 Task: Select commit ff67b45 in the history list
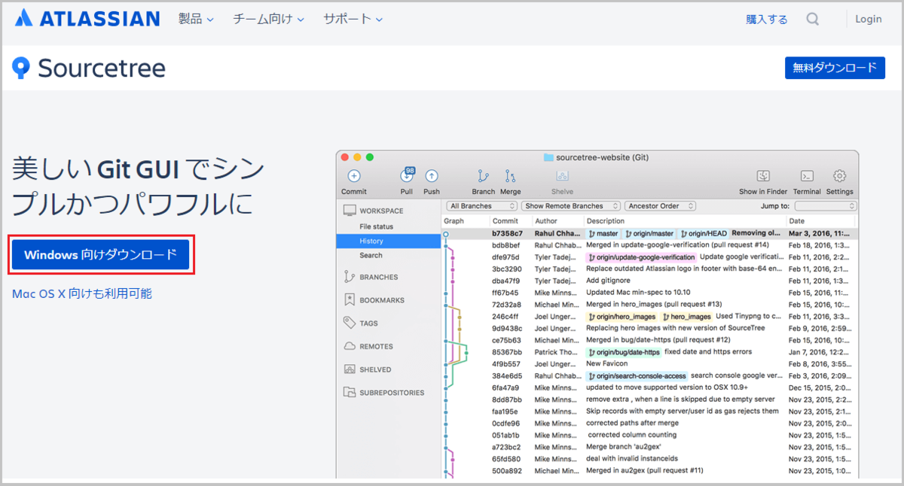point(649,293)
